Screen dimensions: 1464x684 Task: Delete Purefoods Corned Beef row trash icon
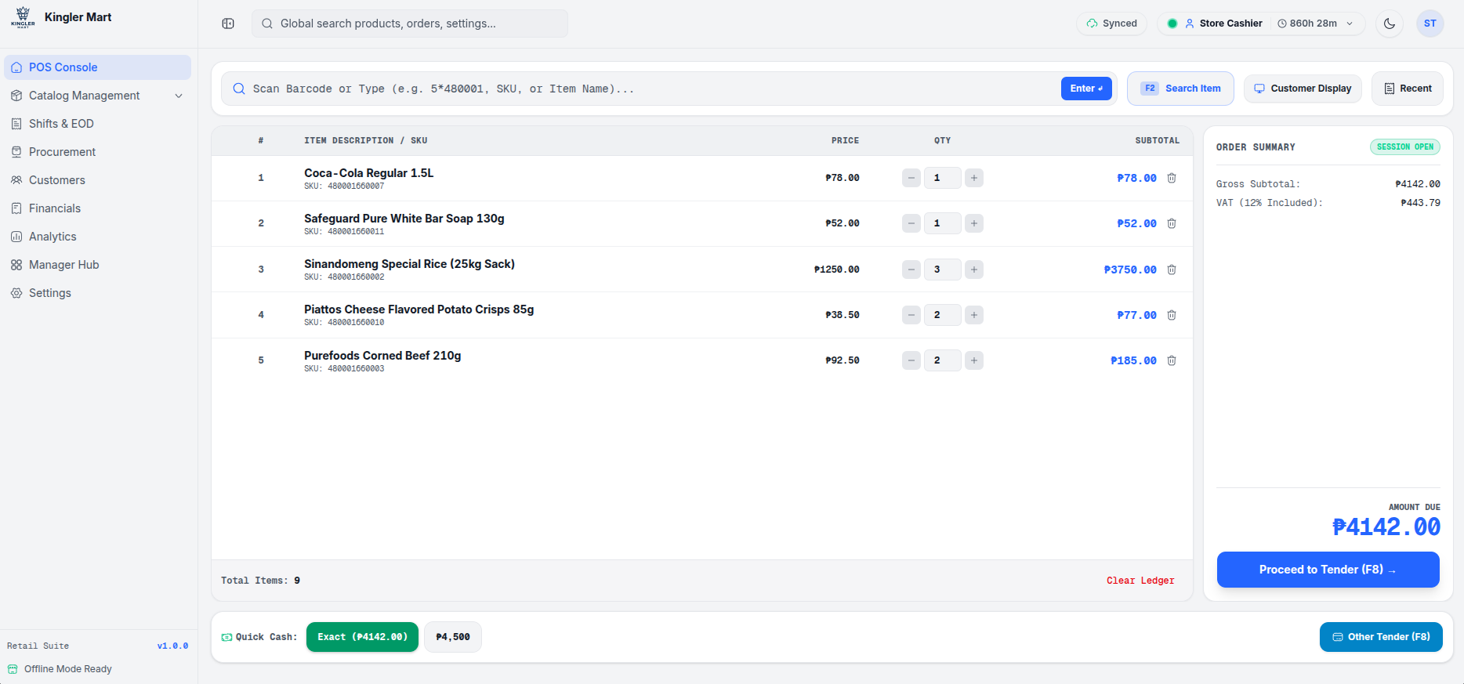pyautogui.click(x=1172, y=360)
